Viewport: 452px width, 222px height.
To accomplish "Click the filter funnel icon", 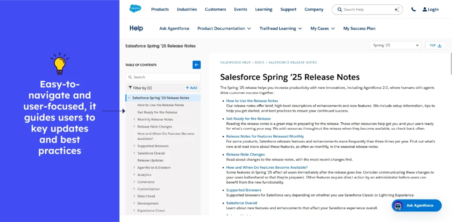I will coord(130,88).
